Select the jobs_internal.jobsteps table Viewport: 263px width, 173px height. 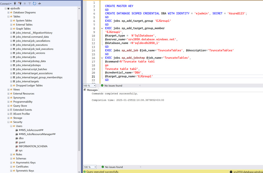tap(28, 65)
